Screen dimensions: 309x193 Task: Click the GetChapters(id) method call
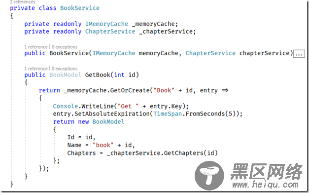(x=191, y=153)
